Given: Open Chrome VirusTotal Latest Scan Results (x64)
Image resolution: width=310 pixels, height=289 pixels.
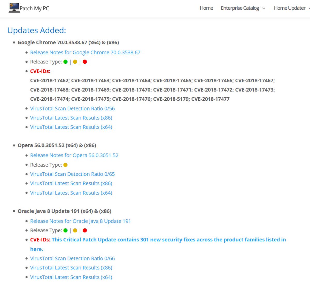Looking at the screenshot, I should coord(71,127).
